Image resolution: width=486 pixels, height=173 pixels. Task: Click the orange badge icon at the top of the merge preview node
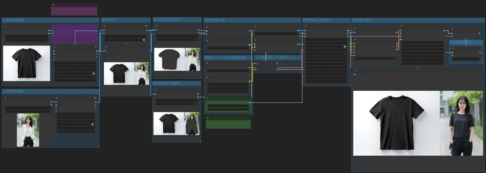point(146,26)
